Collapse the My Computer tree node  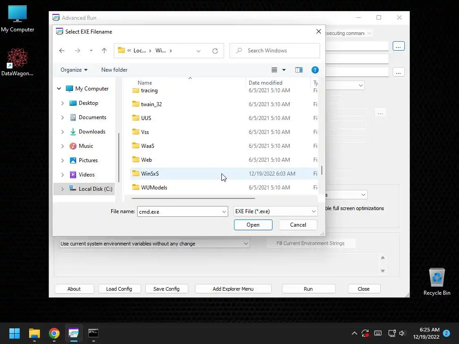tap(59, 88)
